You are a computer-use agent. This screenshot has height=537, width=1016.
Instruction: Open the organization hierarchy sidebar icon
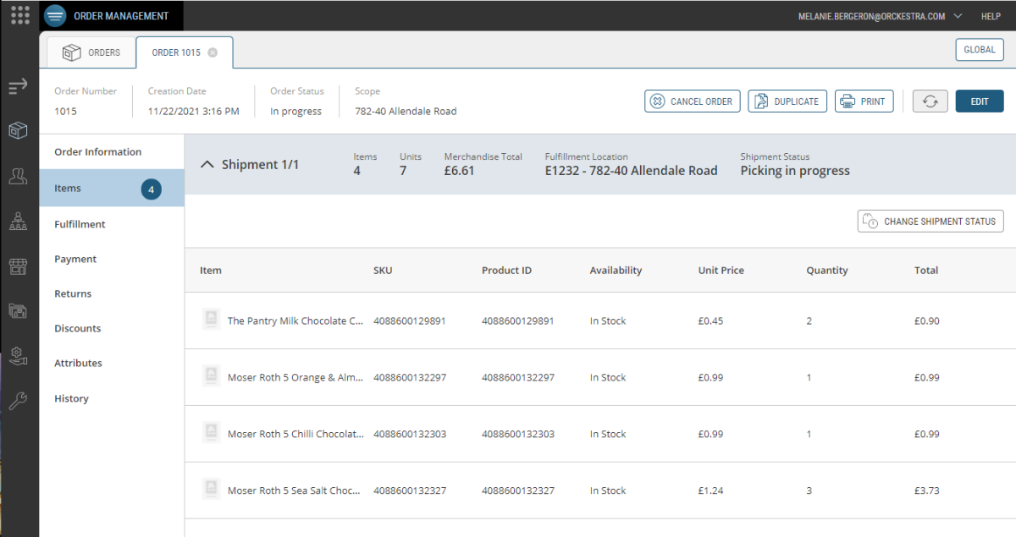coord(19,222)
